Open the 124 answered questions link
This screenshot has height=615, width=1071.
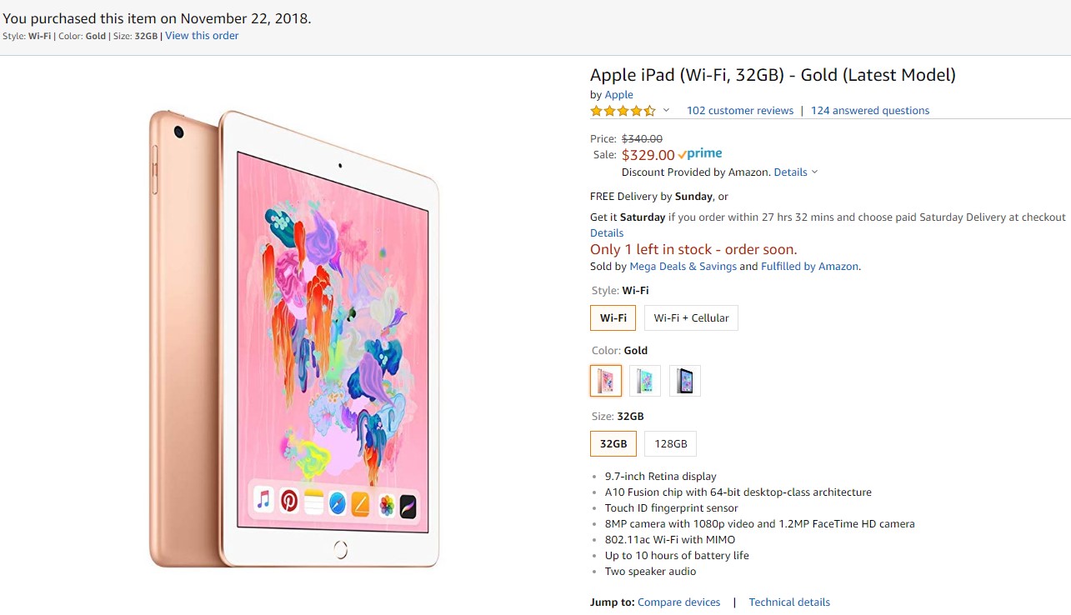[x=869, y=111]
